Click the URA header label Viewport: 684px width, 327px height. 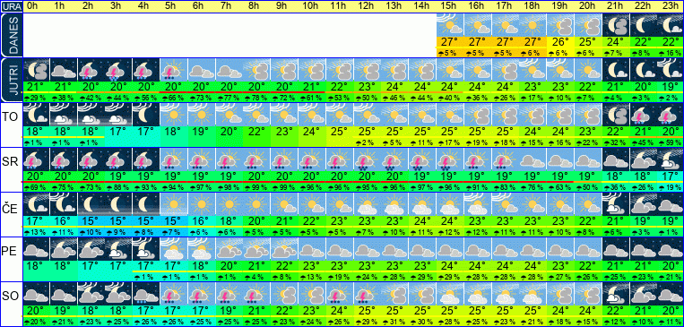11,6
